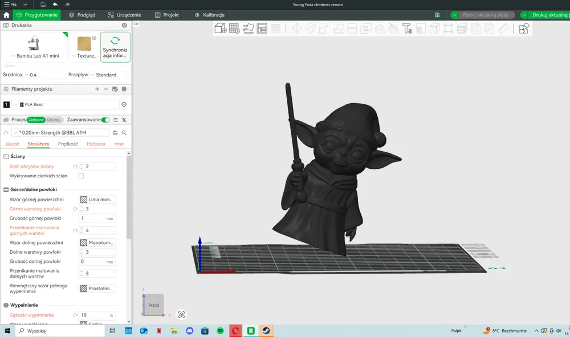Open the Wzór górnej powierzchni pattern dropdown
Image resolution: width=570 pixels, height=337 pixels.
(97, 200)
